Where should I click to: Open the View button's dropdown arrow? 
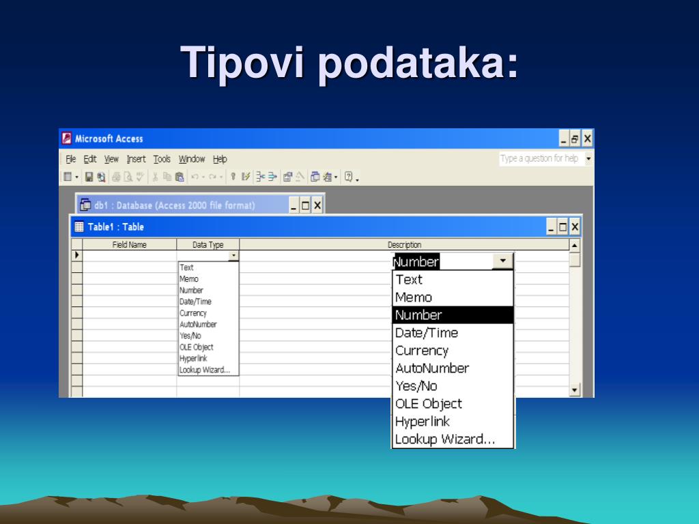tap(76, 177)
